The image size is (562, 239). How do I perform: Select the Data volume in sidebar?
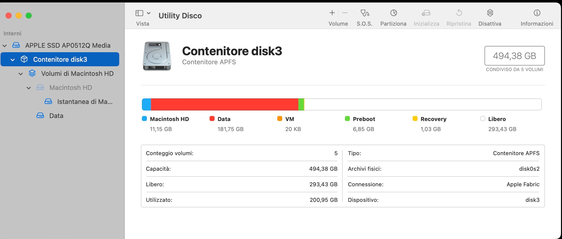click(56, 116)
